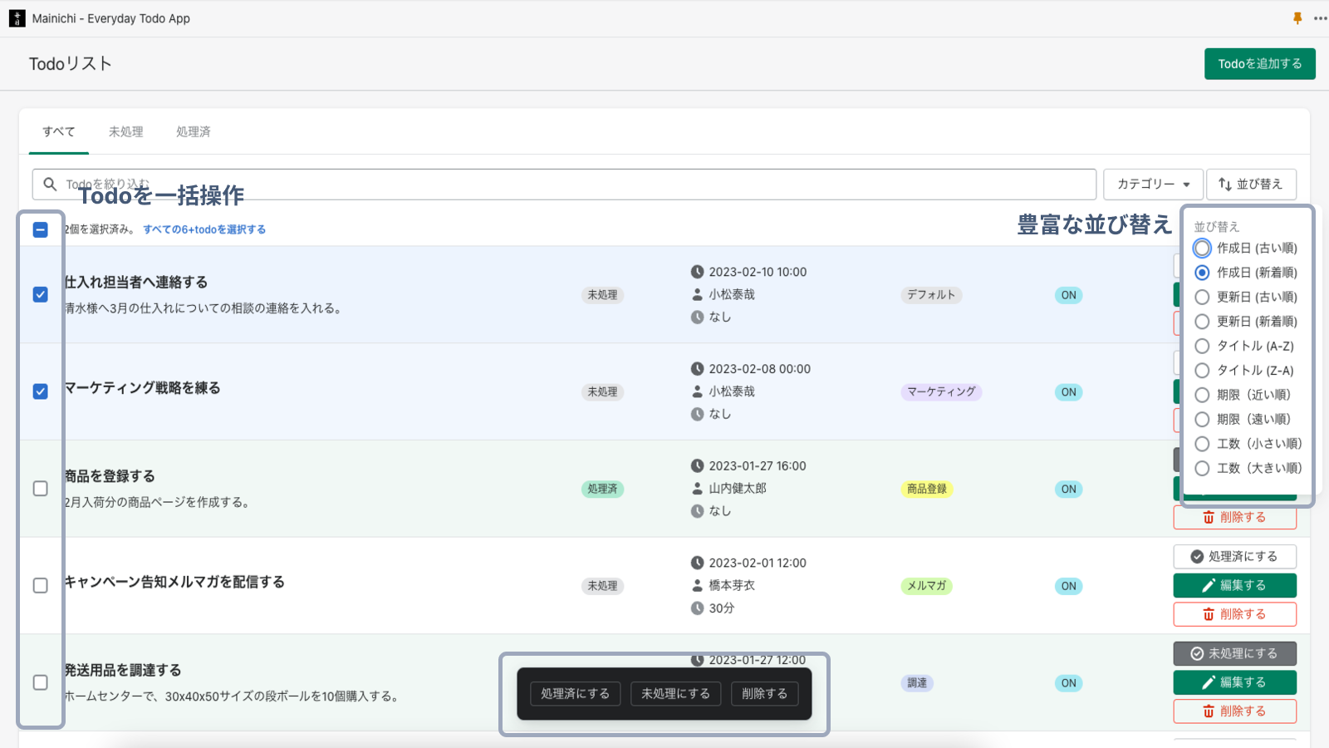
Task: Click bulk action 処理済にする
Action: point(575,694)
